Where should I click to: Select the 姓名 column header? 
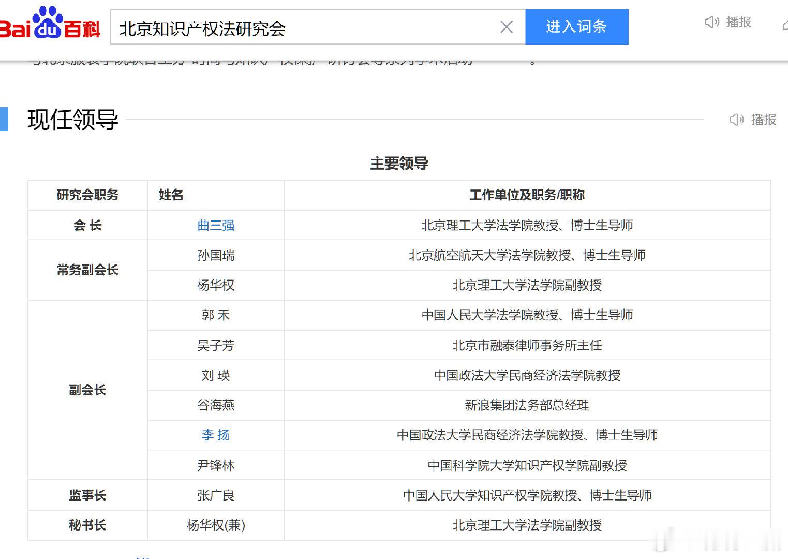[x=216, y=195]
